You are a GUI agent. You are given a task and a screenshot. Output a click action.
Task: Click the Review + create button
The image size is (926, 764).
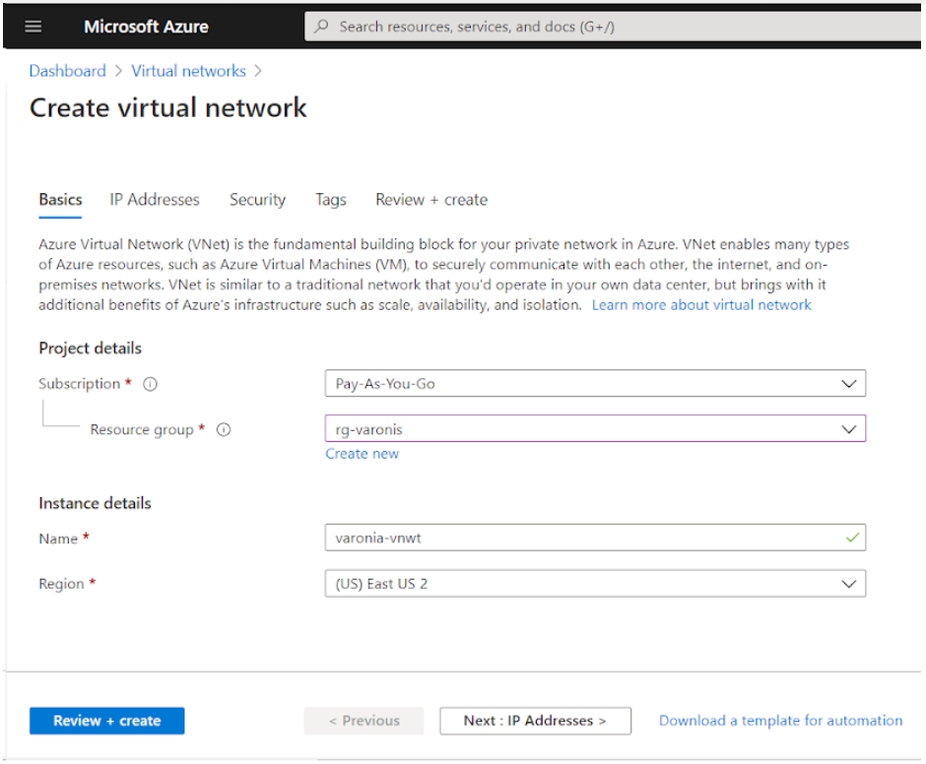point(106,721)
